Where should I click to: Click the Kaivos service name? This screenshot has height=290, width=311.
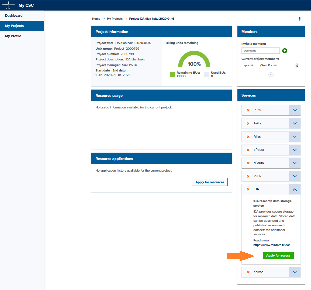coord(258,272)
